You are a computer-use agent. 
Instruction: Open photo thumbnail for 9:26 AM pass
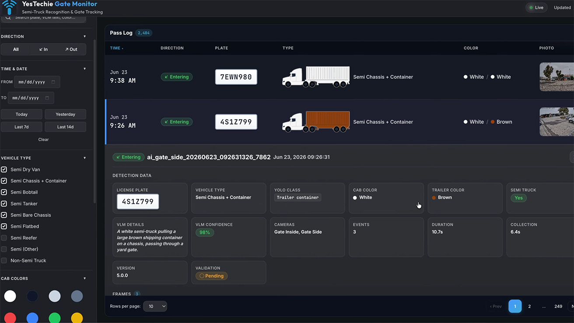556,122
